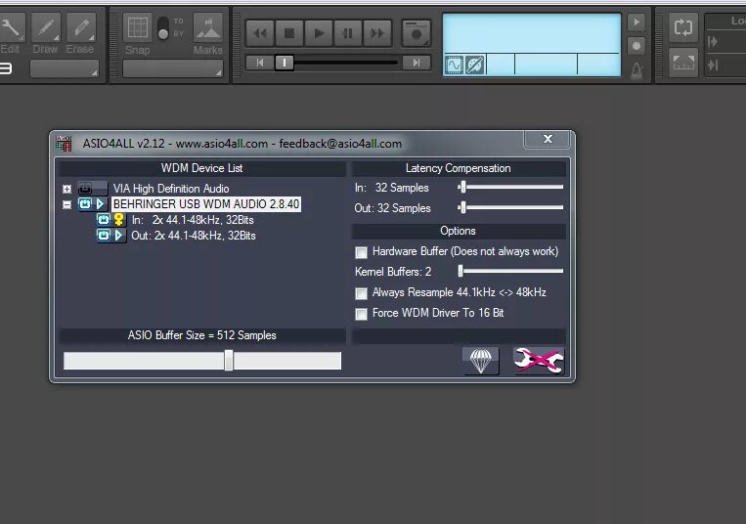Click the Rewind transport button

click(260, 33)
